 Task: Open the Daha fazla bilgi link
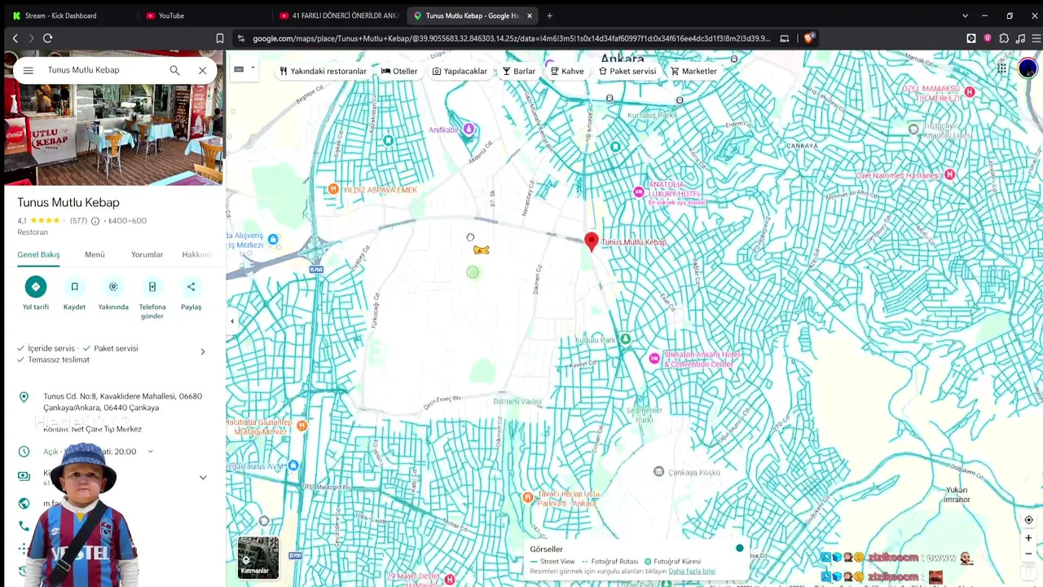pyautogui.click(x=692, y=572)
